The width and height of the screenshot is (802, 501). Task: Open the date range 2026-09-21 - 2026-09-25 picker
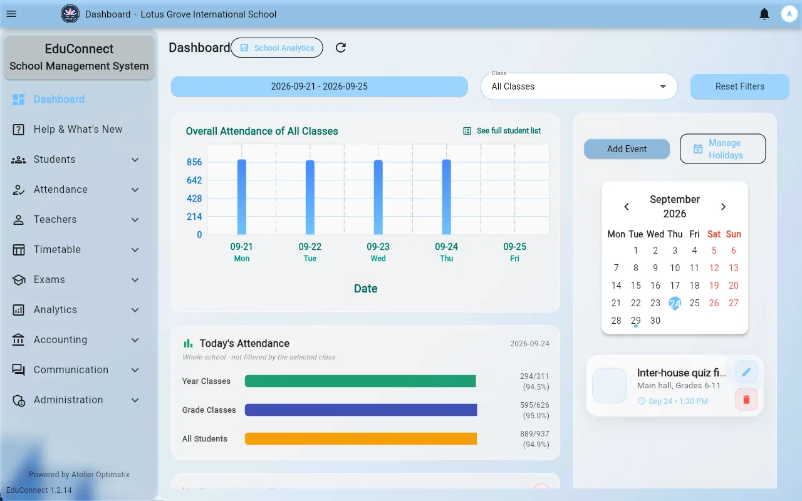[320, 86]
